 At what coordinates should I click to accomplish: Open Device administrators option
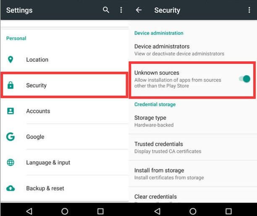193,50
